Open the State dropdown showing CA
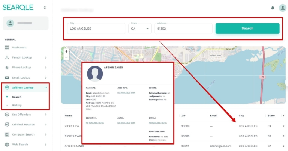The image size is (288, 151). click(x=140, y=29)
